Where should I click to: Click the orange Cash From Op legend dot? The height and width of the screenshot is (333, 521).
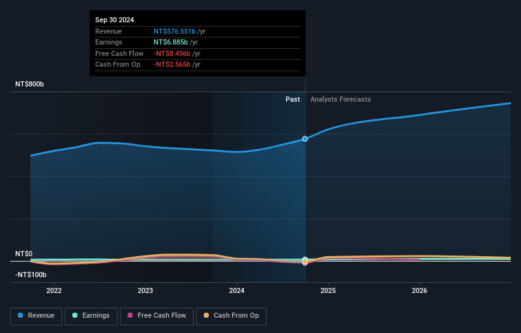[206, 315]
